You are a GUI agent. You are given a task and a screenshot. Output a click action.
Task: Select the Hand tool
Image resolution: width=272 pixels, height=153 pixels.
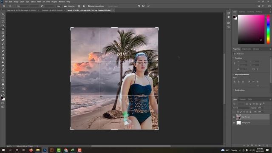(3, 84)
